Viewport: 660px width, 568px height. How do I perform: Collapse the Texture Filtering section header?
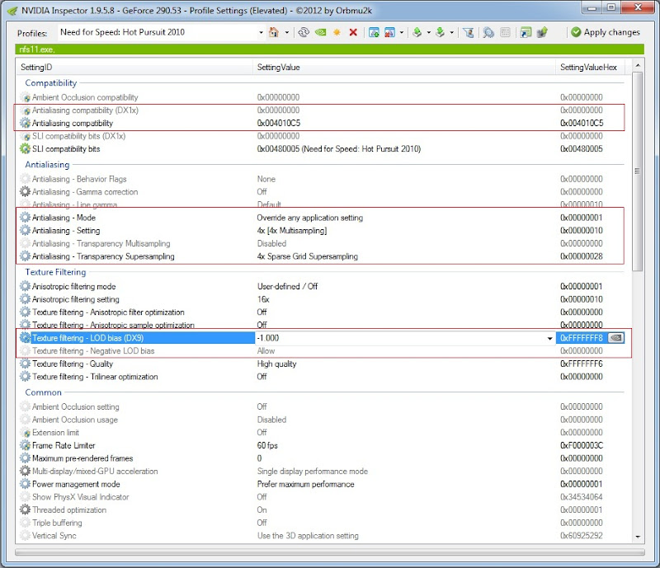pyautogui.click(x=55, y=272)
